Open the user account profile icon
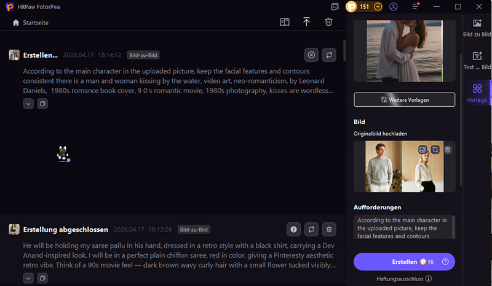 [393, 7]
